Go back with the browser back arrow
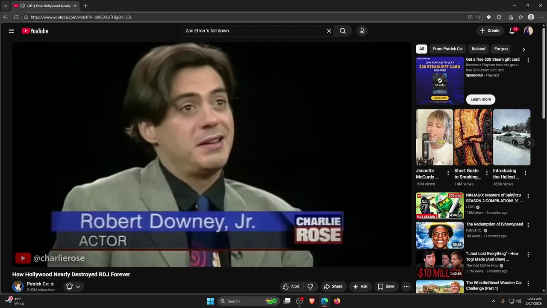The height and width of the screenshot is (308, 547). [6, 17]
